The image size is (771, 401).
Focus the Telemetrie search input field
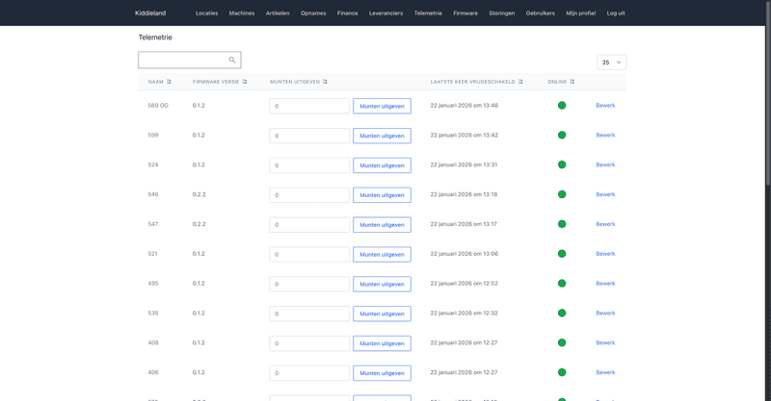pyautogui.click(x=183, y=61)
